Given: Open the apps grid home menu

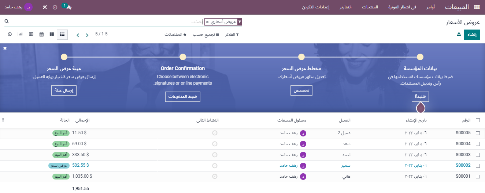Looking at the screenshot, I should 477,7.
